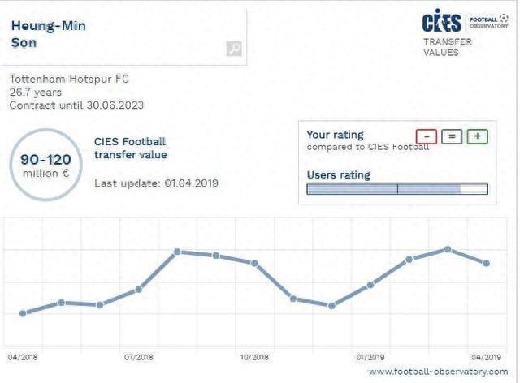Image resolution: width=520 pixels, height=383 pixels.
Task: Click the Users rating bar
Action: (396, 189)
